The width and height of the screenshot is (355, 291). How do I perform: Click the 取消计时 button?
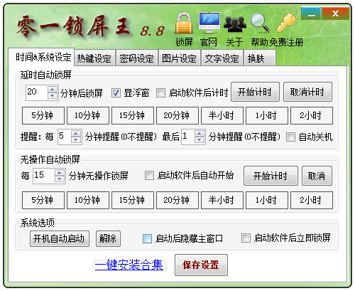307,92
